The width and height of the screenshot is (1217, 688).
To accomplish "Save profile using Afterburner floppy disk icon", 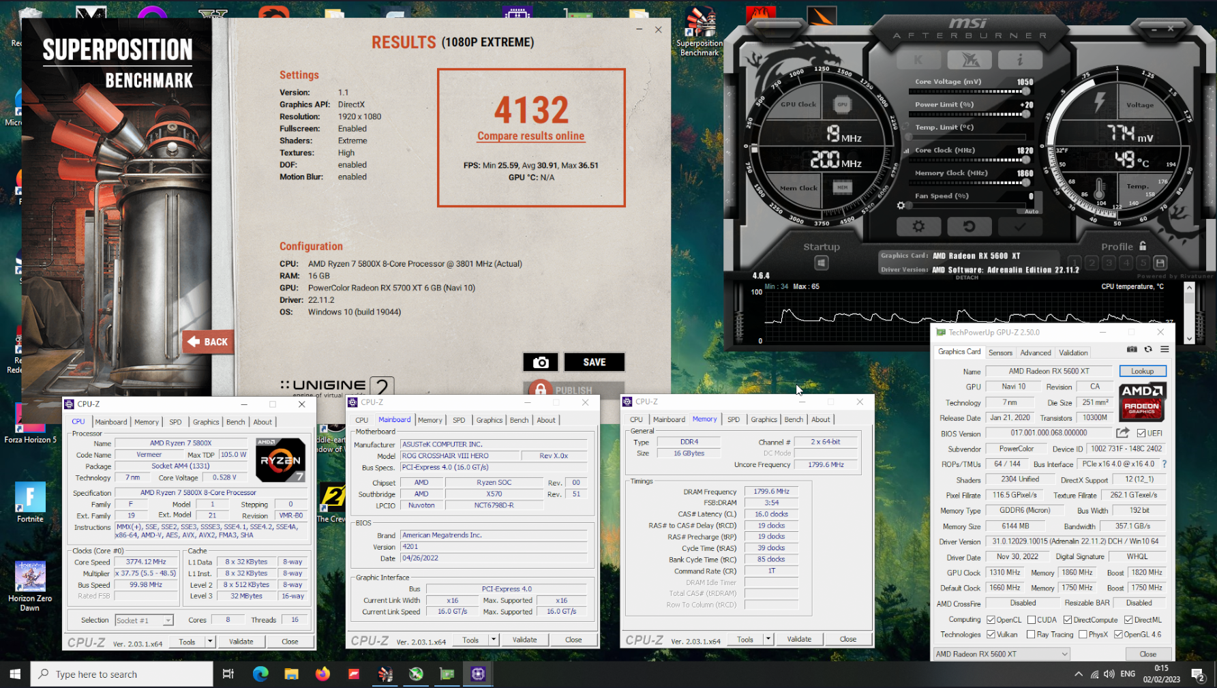I will pyautogui.click(x=1160, y=263).
